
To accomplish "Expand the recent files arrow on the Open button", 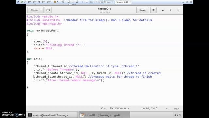I will [x=40, y=10].
